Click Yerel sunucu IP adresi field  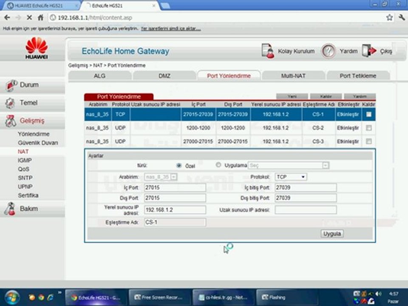pos(175,210)
